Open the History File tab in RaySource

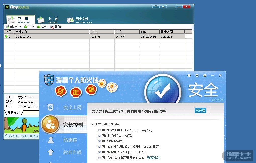click(x=80, y=20)
